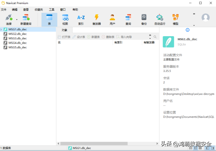Click the New Query (新建查询) icon
Viewport: 216px width, 151px height.
coord(26,20)
